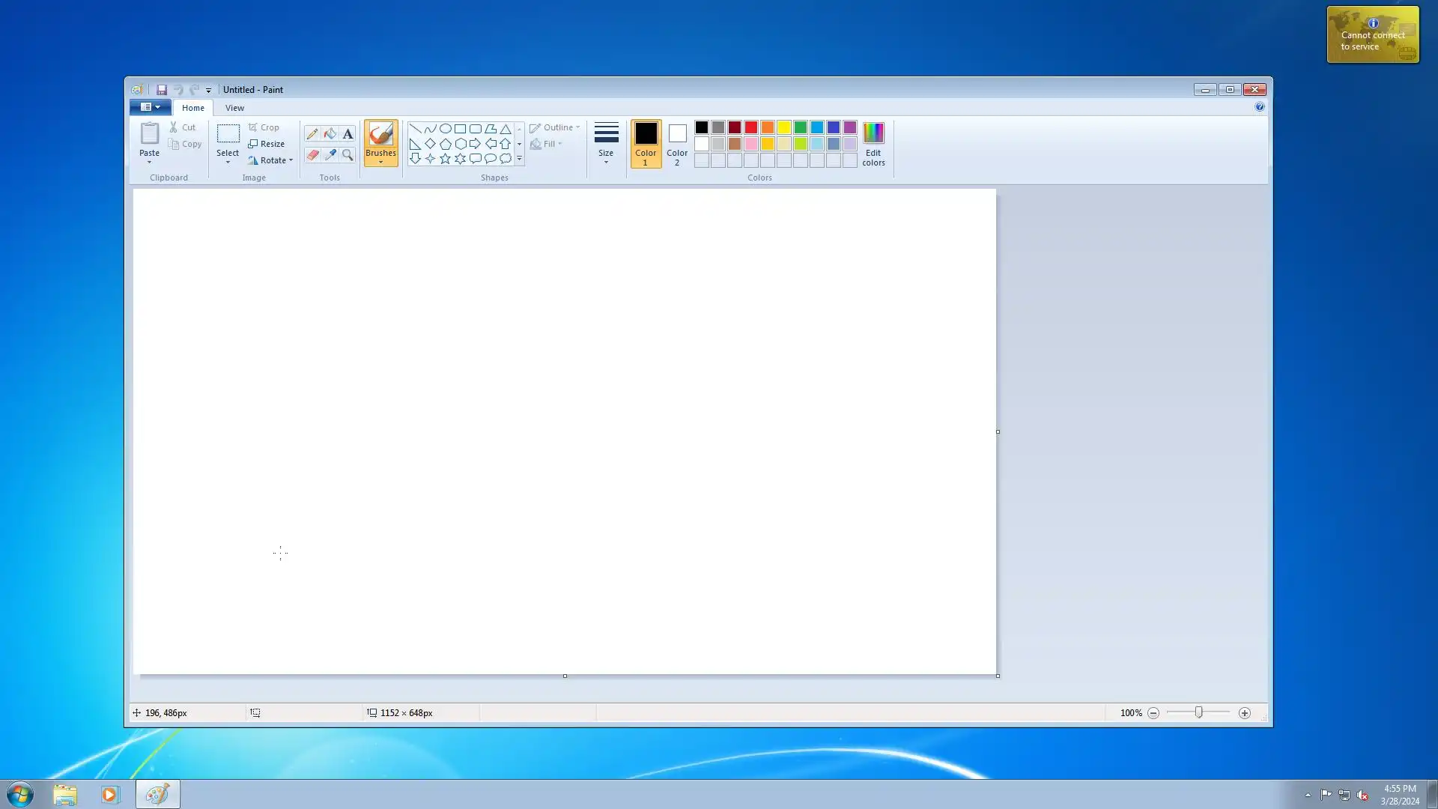Image resolution: width=1438 pixels, height=809 pixels.
Task: Select the Eraser tool
Action: [x=312, y=155]
